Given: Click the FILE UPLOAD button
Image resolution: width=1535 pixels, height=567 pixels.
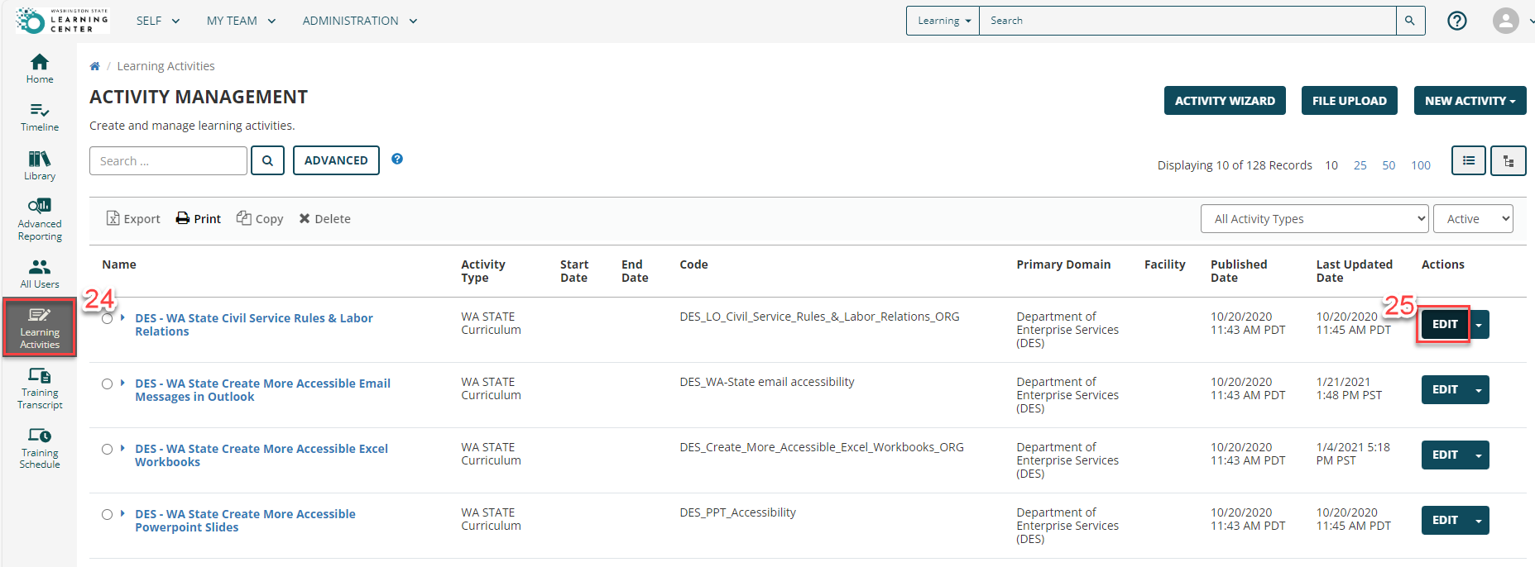Looking at the screenshot, I should click(1350, 101).
